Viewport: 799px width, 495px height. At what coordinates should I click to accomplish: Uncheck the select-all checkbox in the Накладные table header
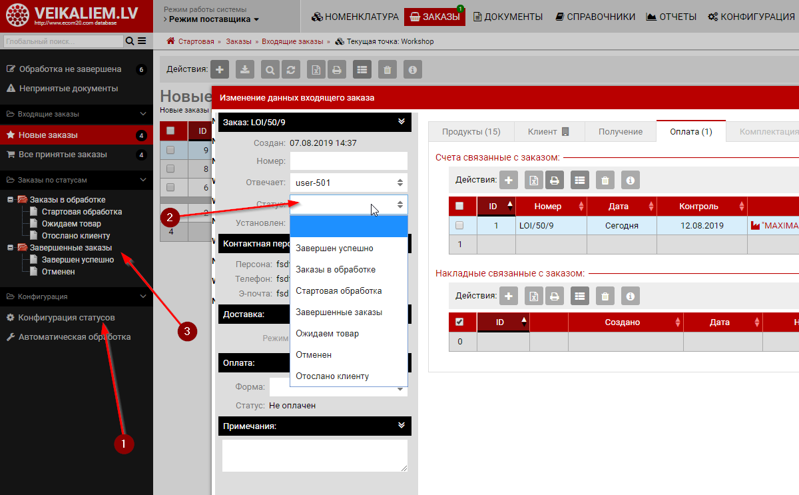tap(459, 322)
